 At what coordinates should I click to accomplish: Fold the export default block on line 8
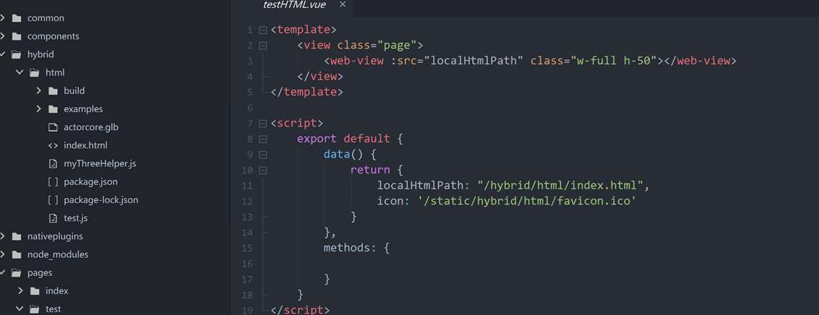pyautogui.click(x=262, y=139)
